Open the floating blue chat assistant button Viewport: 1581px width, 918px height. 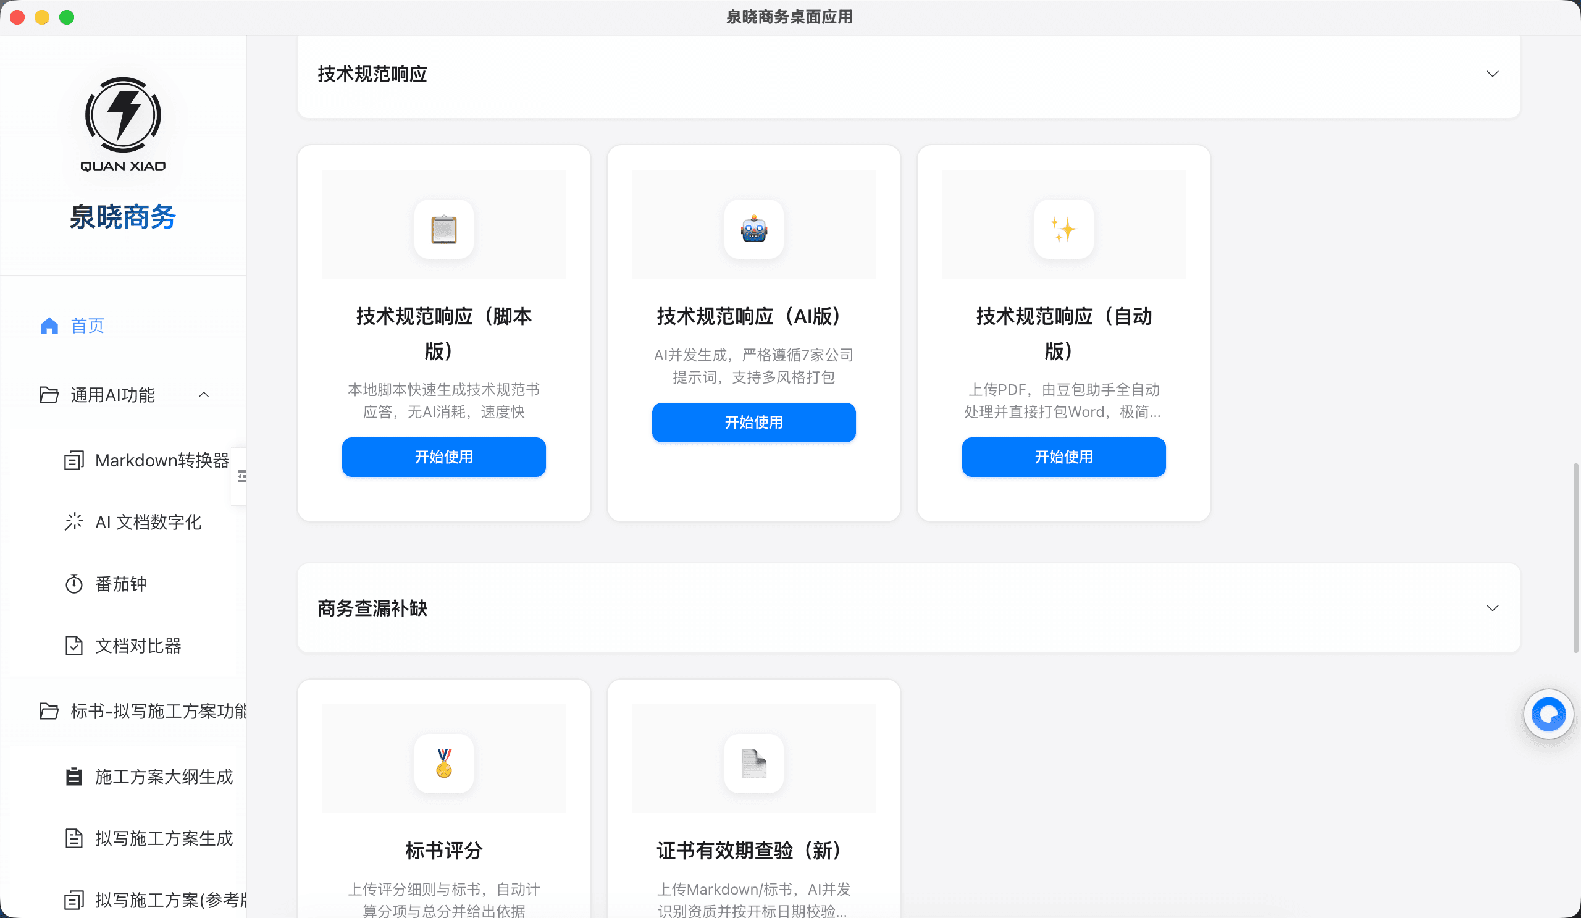click(1548, 714)
